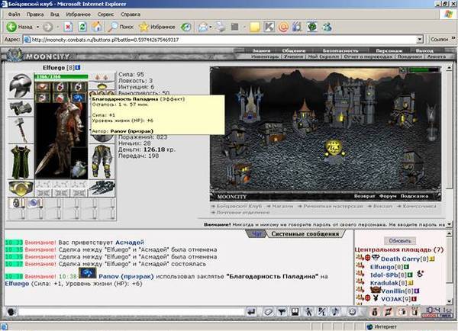Screen dimensions: 458x331
Task: Click the browser Forward arrow button
Action: tap(48, 27)
